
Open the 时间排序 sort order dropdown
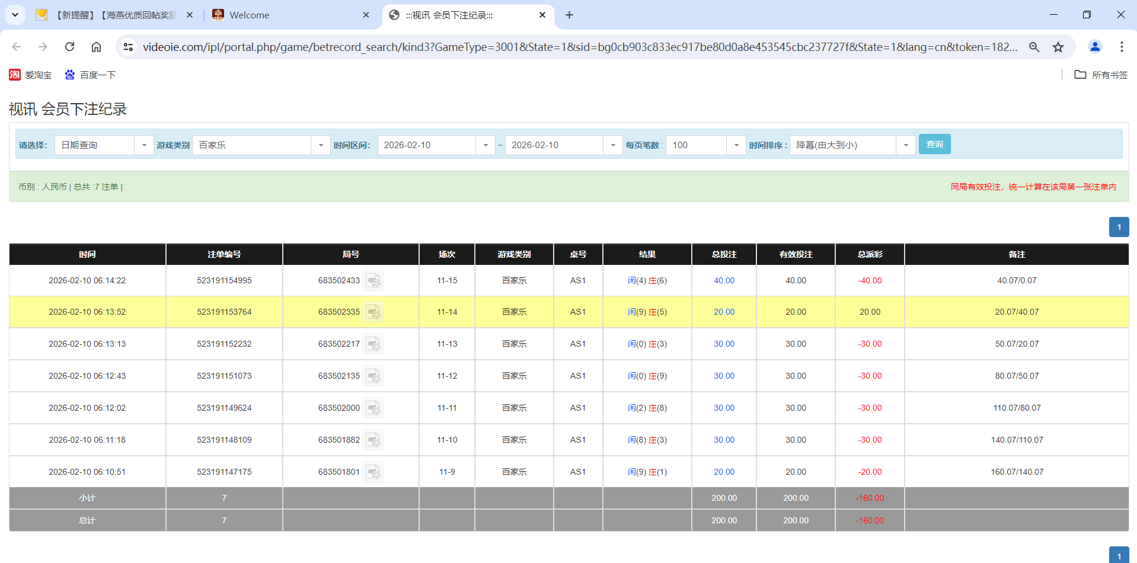tap(905, 145)
